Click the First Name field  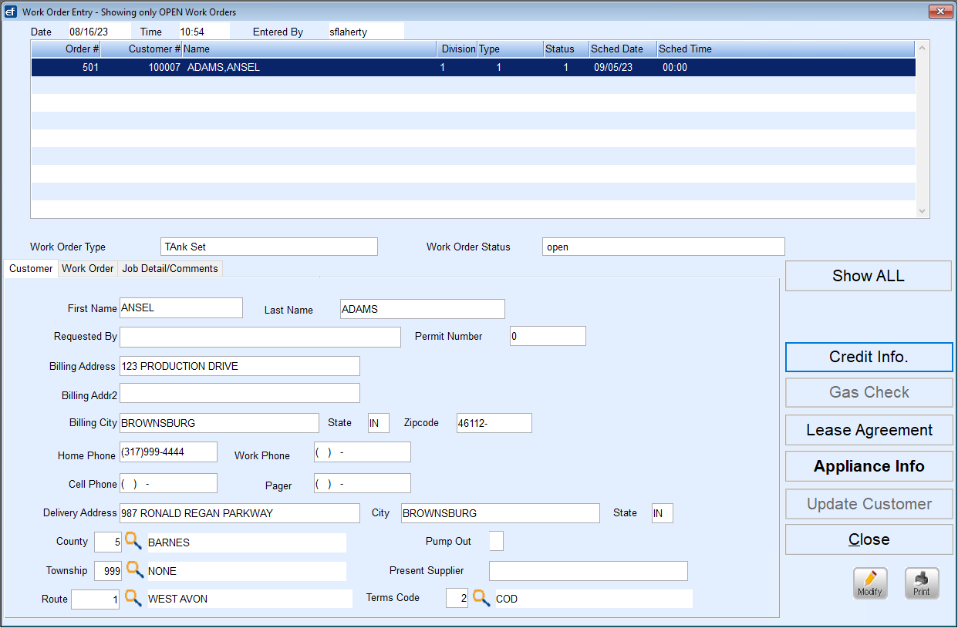pyautogui.click(x=181, y=307)
